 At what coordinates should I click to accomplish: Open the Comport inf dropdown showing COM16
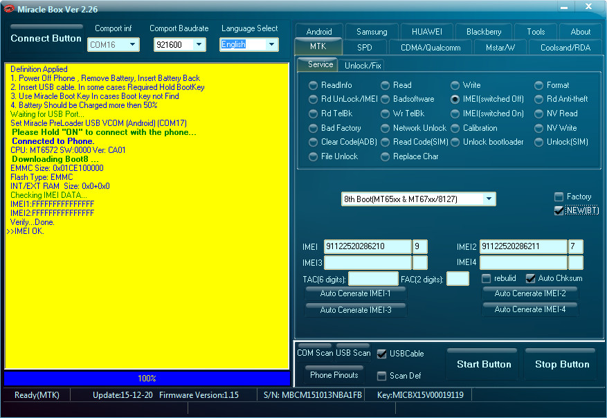point(114,45)
